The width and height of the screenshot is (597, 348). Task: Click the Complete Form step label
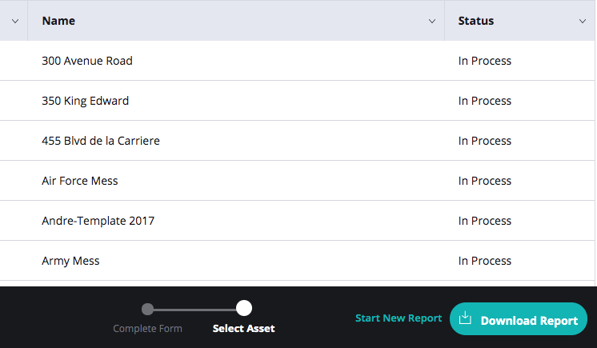(147, 329)
